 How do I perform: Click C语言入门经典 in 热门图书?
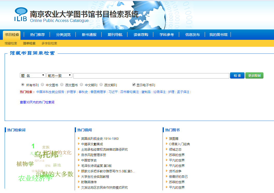[179, 144]
